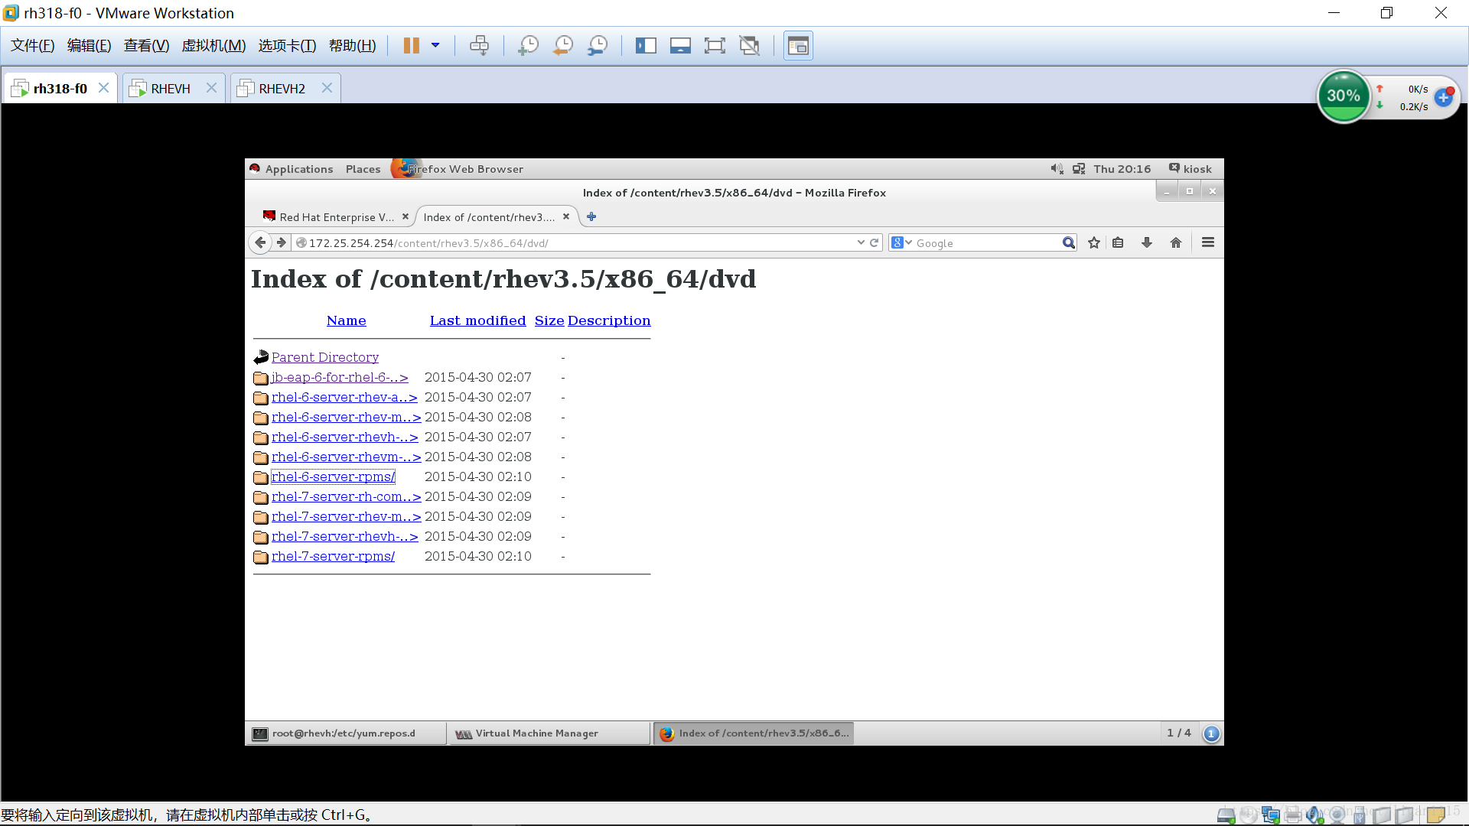This screenshot has height=826, width=1469.
Task: Close the RHEVH2 VM tab
Action: (327, 88)
